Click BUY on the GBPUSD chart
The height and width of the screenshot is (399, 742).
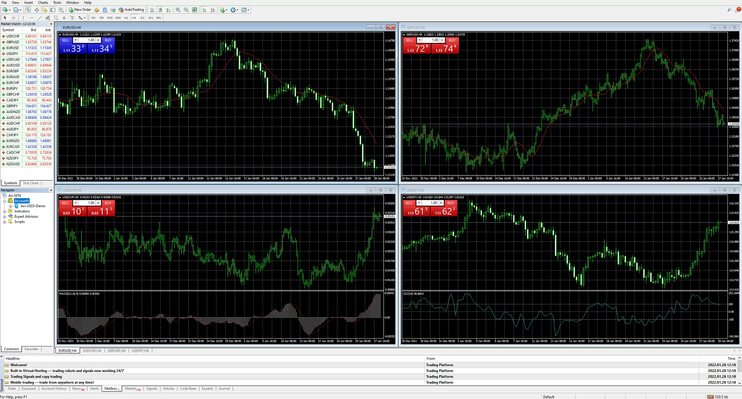point(452,40)
